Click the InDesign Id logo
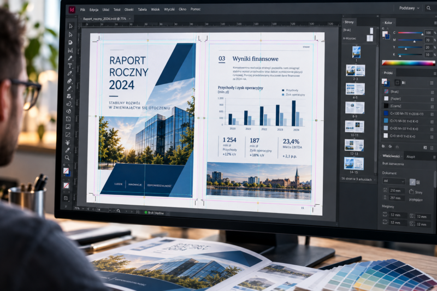Screen dimensions: 437x291 point(72,10)
